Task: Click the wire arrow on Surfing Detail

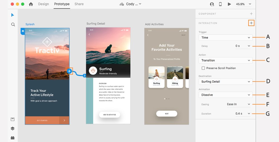Action: coord(85,75)
